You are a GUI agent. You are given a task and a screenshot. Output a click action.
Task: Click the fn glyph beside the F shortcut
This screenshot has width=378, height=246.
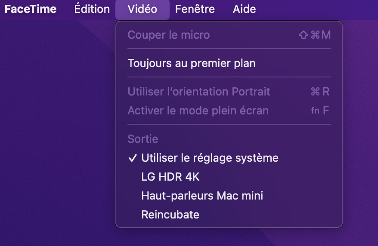[x=315, y=111]
